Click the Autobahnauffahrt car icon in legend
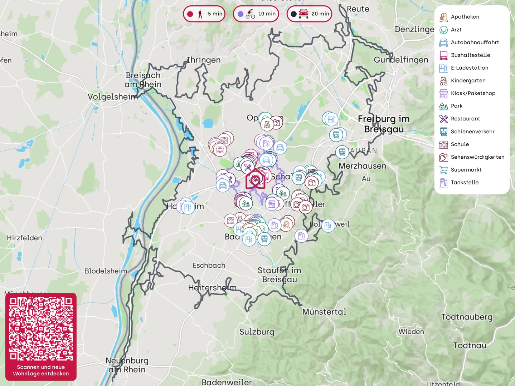 (x=443, y=43)
